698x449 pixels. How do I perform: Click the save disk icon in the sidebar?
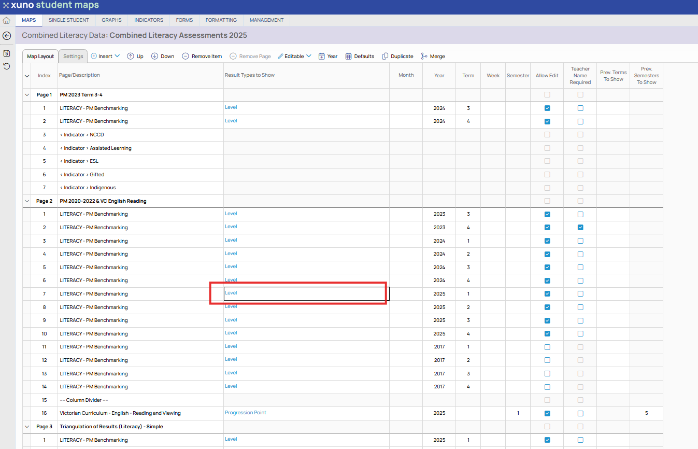point(7,53)
